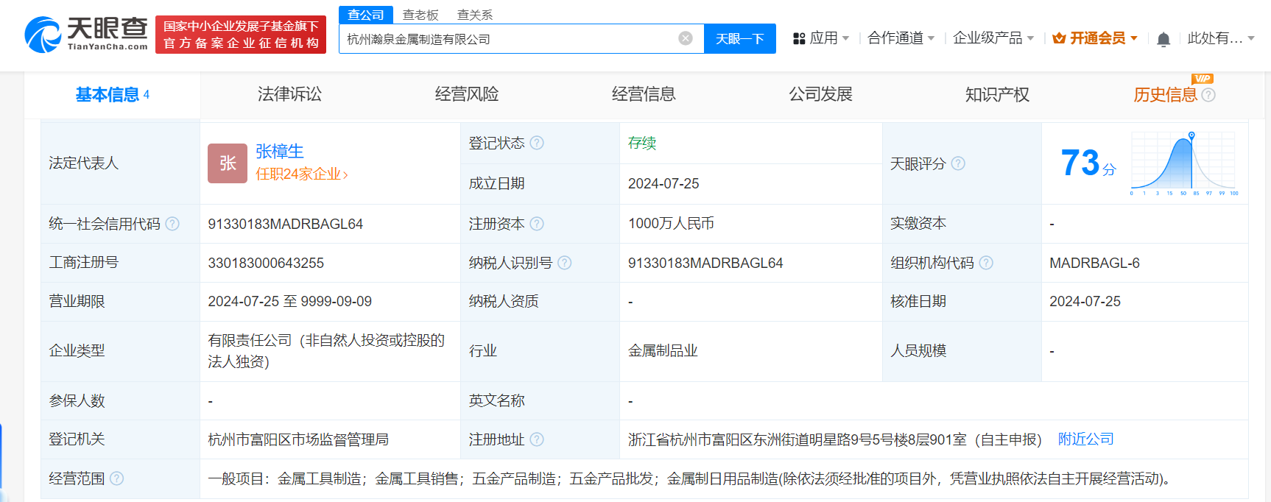1271x502 pixels.
Task: Expand the 应用 dropdown menu
Action: click(821, 38)
